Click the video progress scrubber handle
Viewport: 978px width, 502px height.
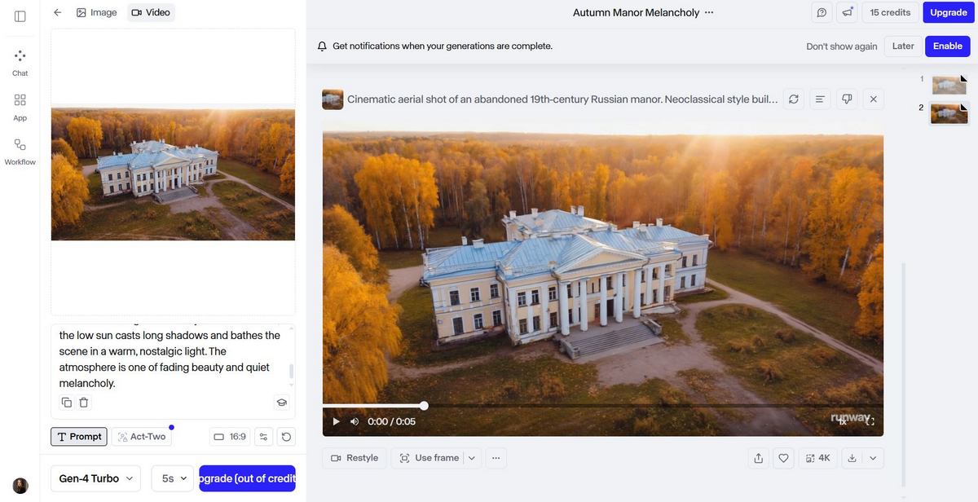[424, 405]
